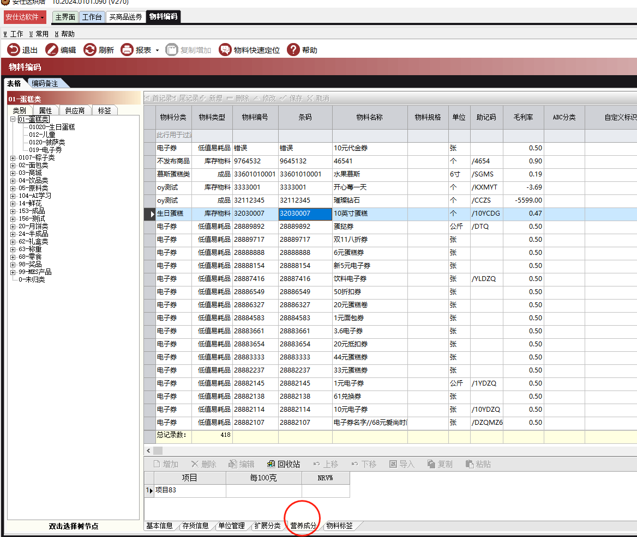Switch to the 营养成分 bottom tab
637x537 pixels.
tap(303, 526)
